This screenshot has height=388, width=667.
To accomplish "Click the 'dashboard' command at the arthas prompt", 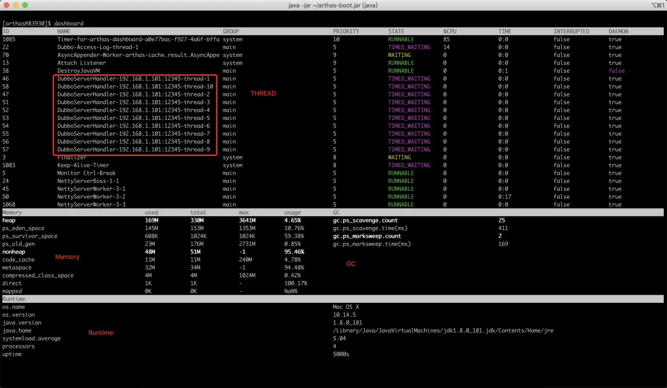I will [69, 24].
